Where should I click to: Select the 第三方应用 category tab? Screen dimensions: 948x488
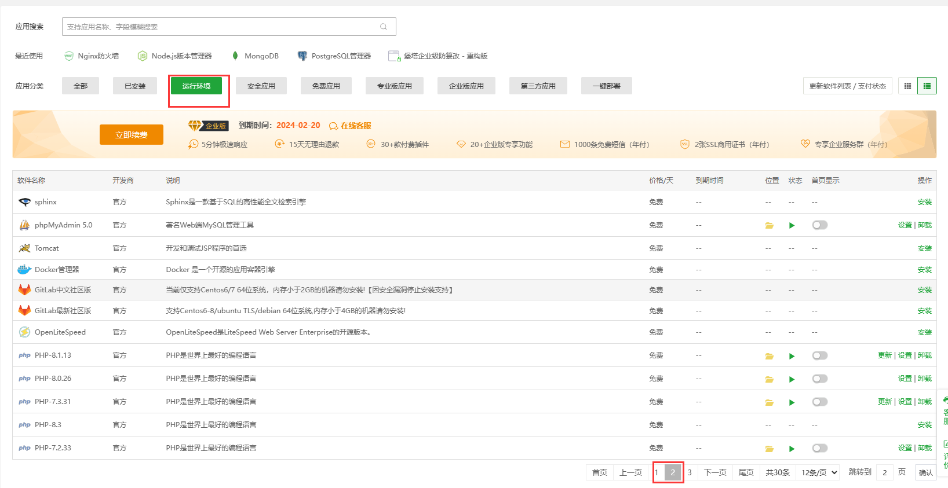click(538, 86)
